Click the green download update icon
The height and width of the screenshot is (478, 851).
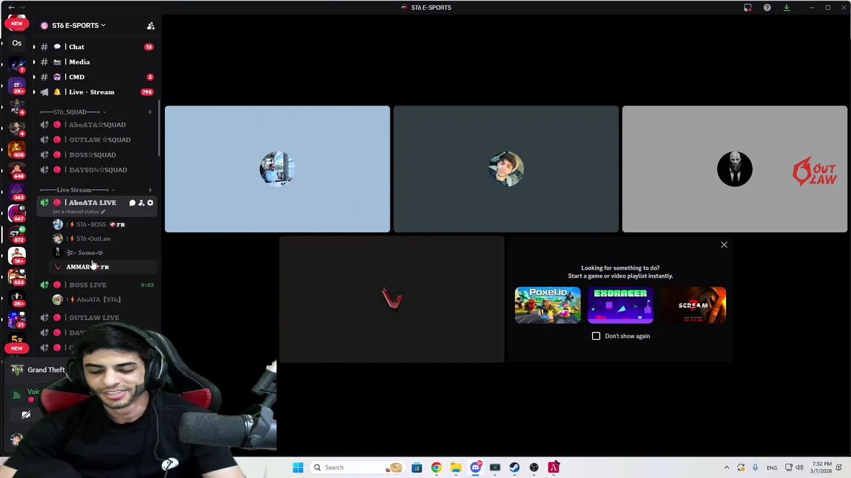tap(787, 7)
